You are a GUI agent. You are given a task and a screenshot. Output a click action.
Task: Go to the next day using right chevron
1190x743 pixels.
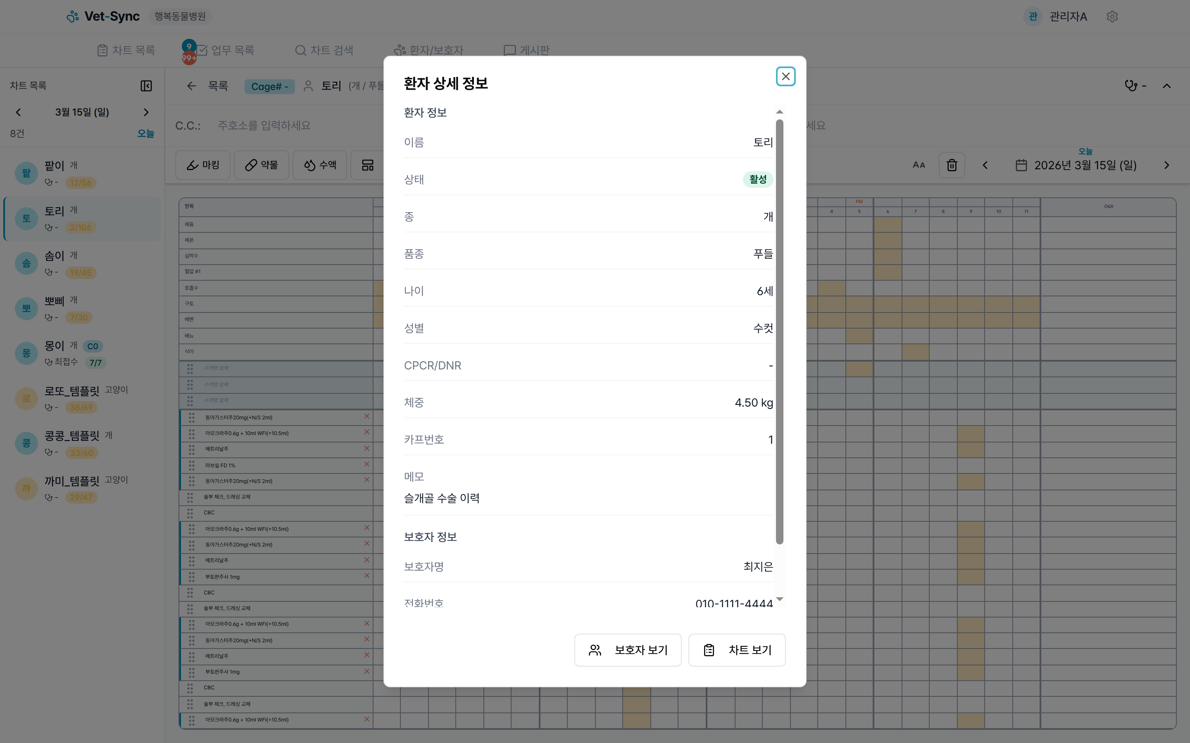click(1167, 165)
